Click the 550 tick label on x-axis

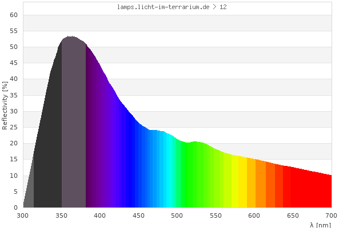pos(216,215)
